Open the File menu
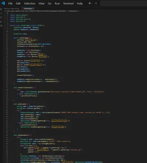Viewport: 147px width, 163px height. click(10, 3)
